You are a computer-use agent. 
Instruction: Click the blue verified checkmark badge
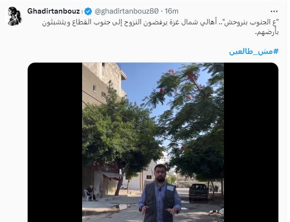[88, 11]
